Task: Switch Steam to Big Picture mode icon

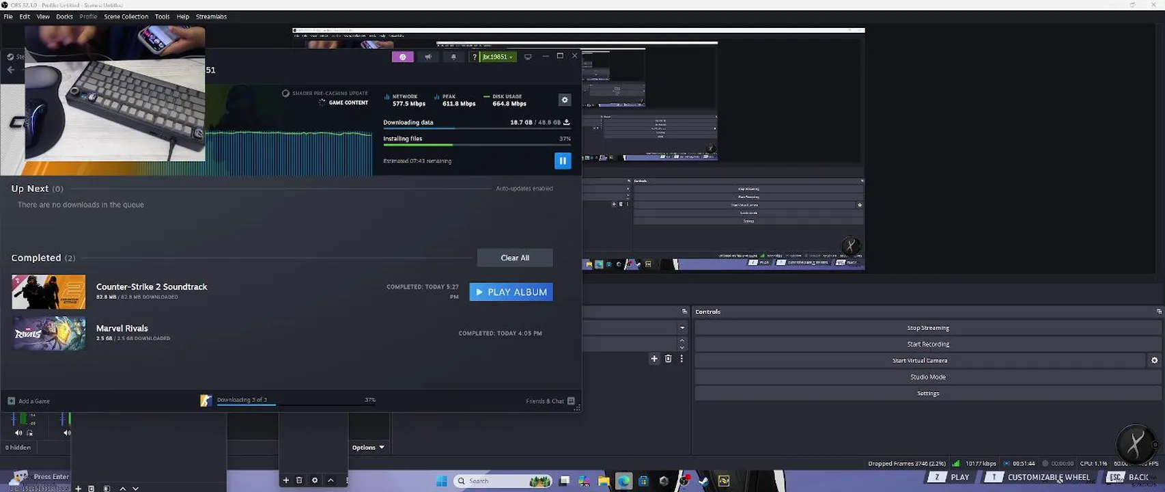Action: pos(528,57)
